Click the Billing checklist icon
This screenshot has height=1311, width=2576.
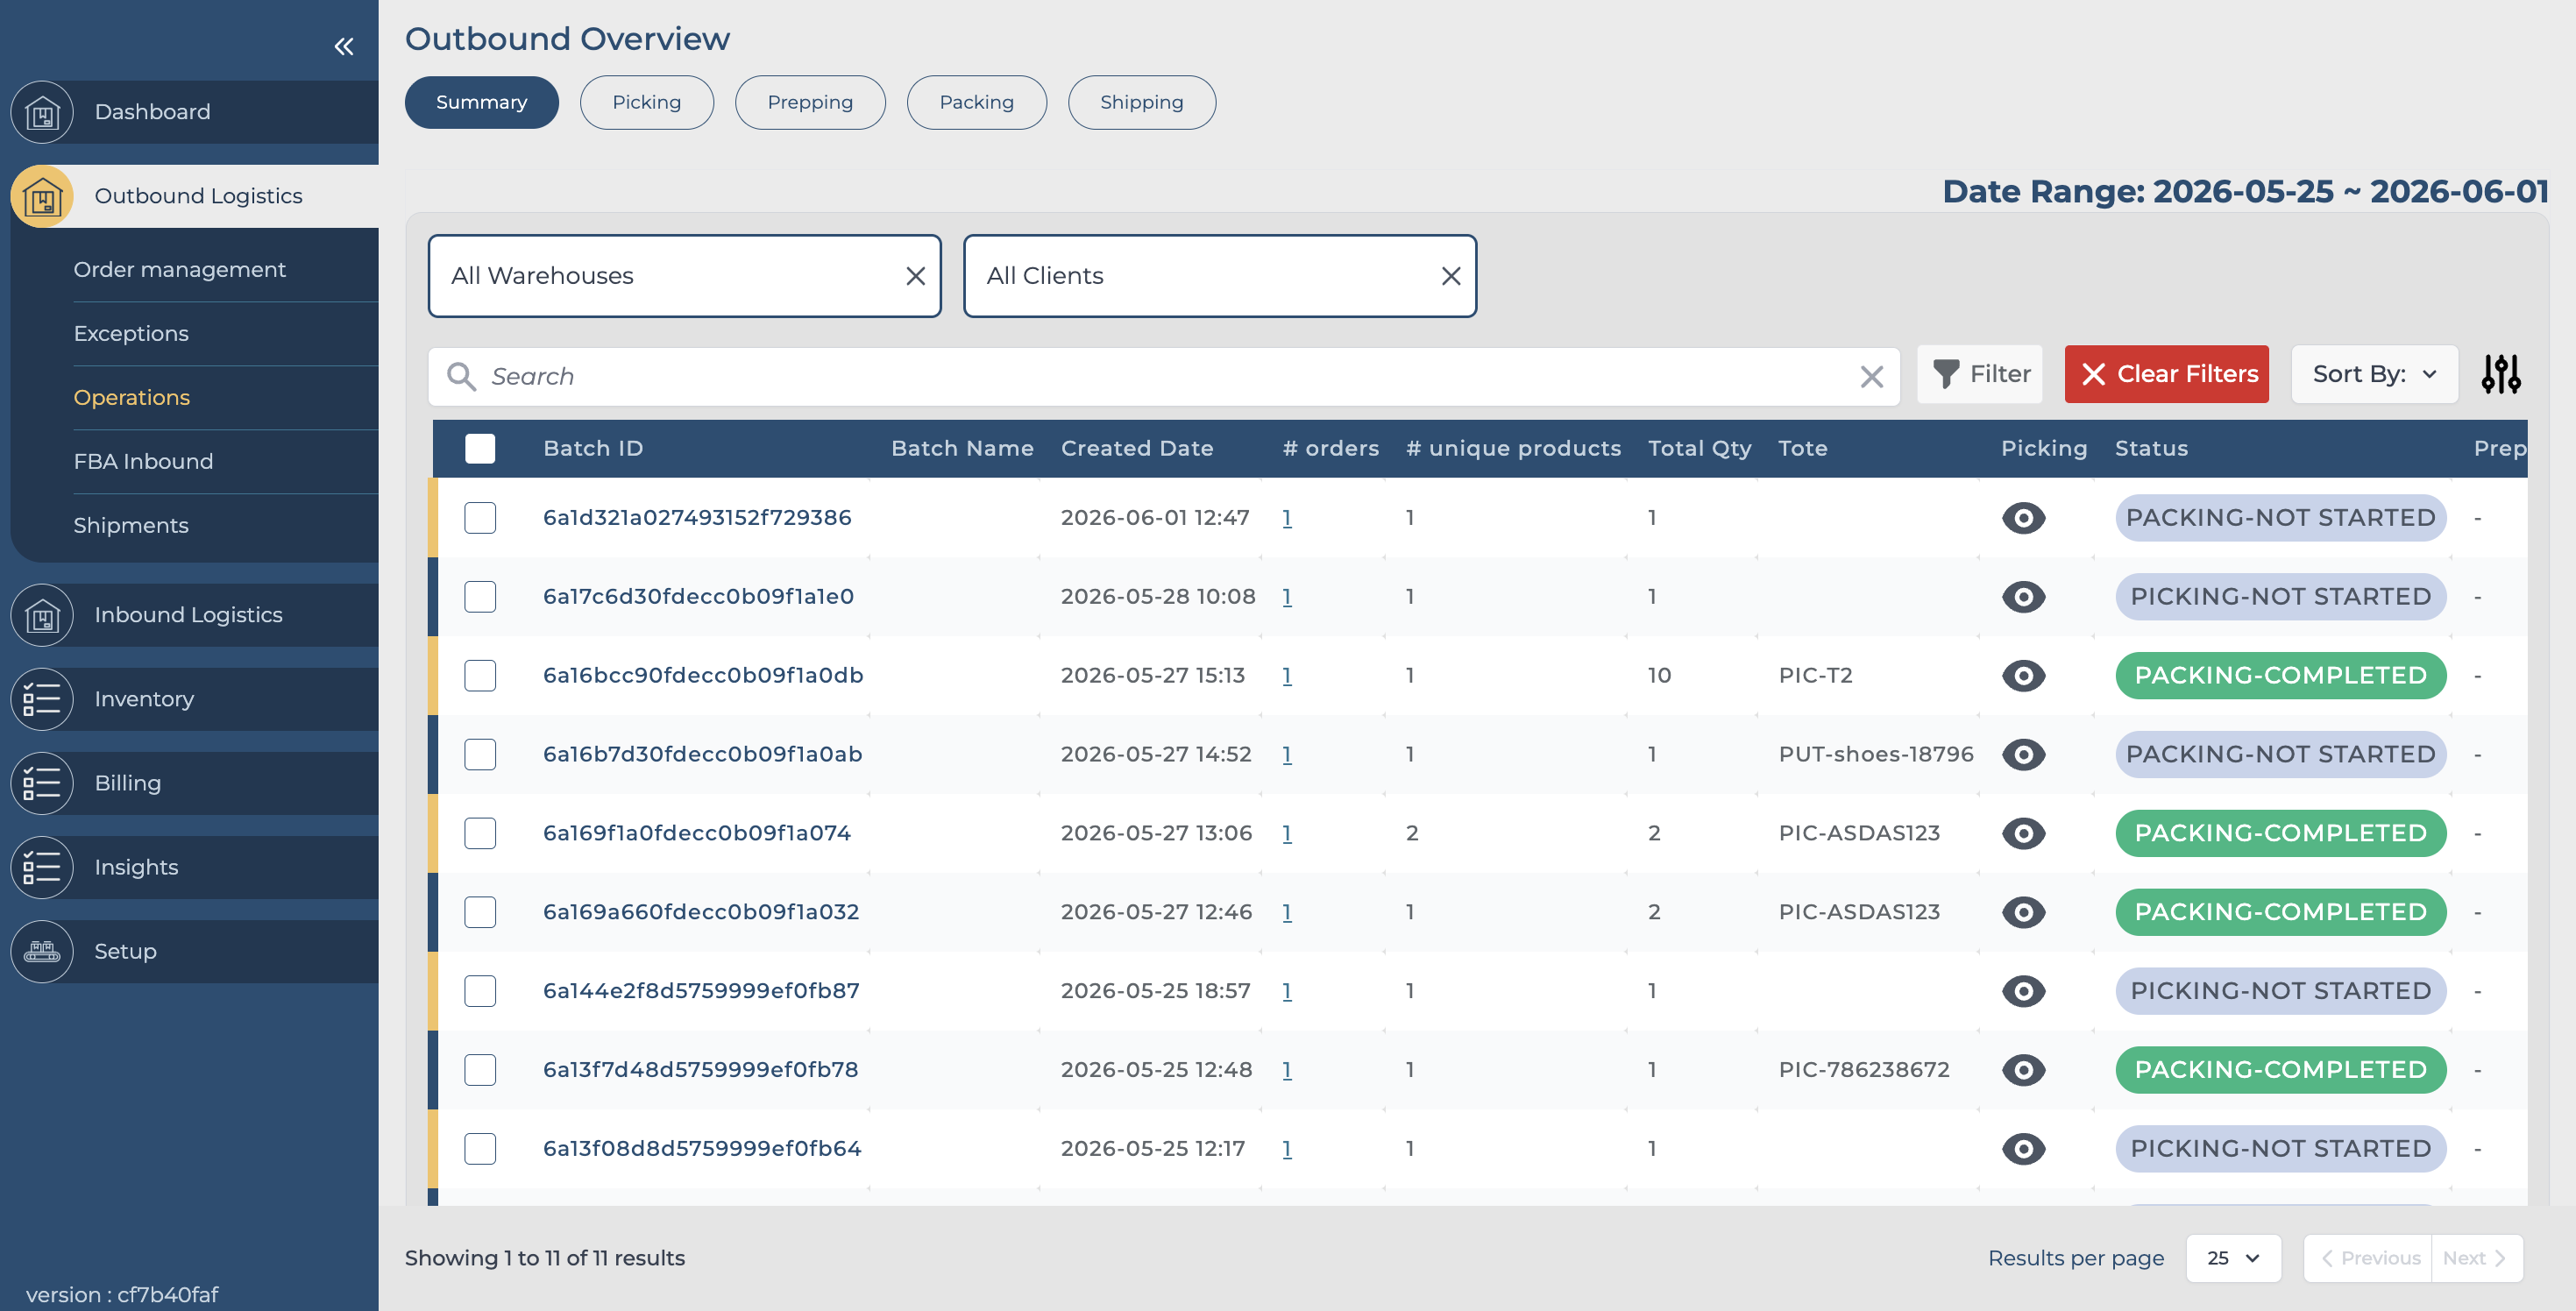pyautogui.click(x=42, y=783)
